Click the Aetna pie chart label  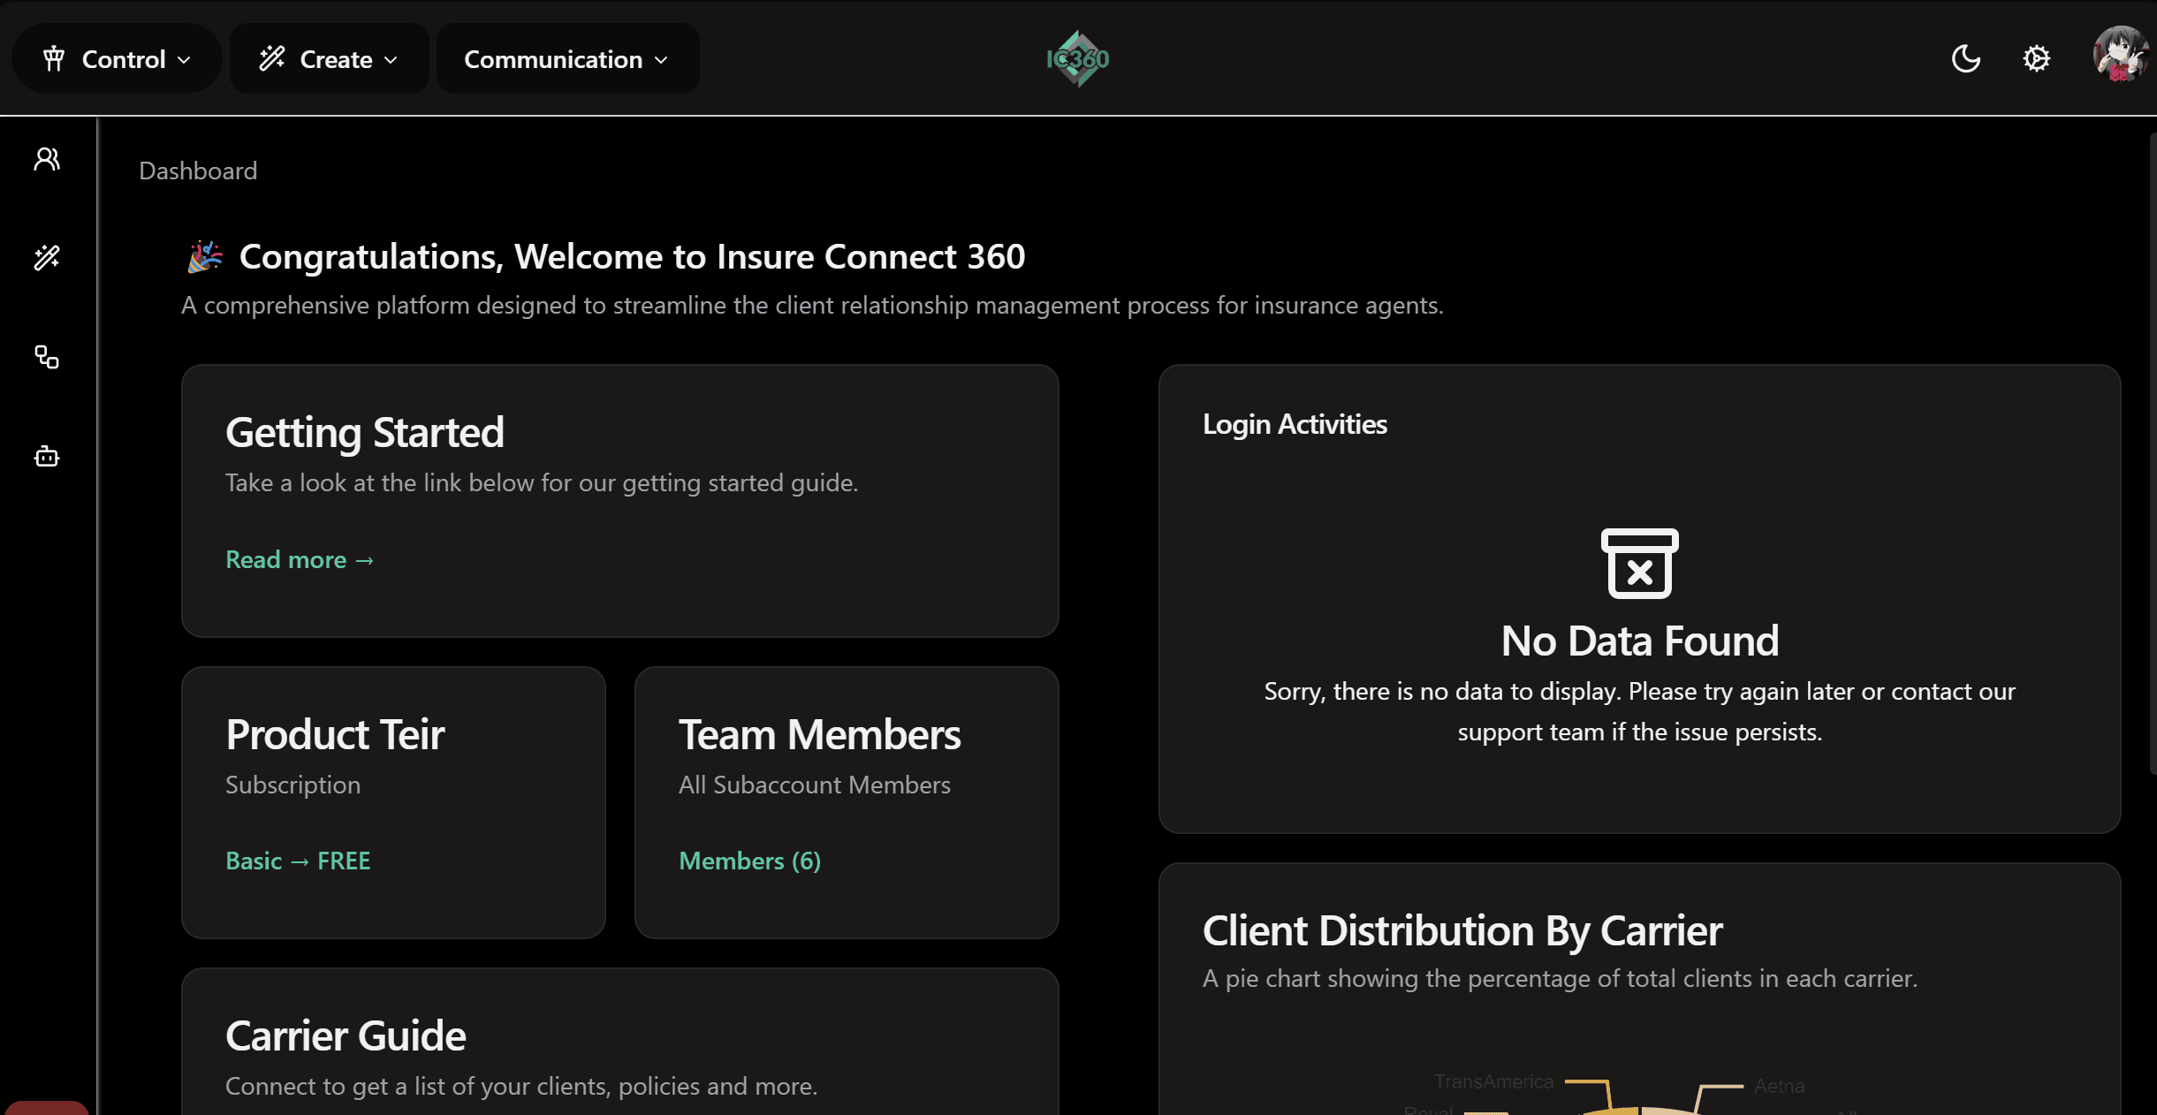(x=1779, y=1086)
